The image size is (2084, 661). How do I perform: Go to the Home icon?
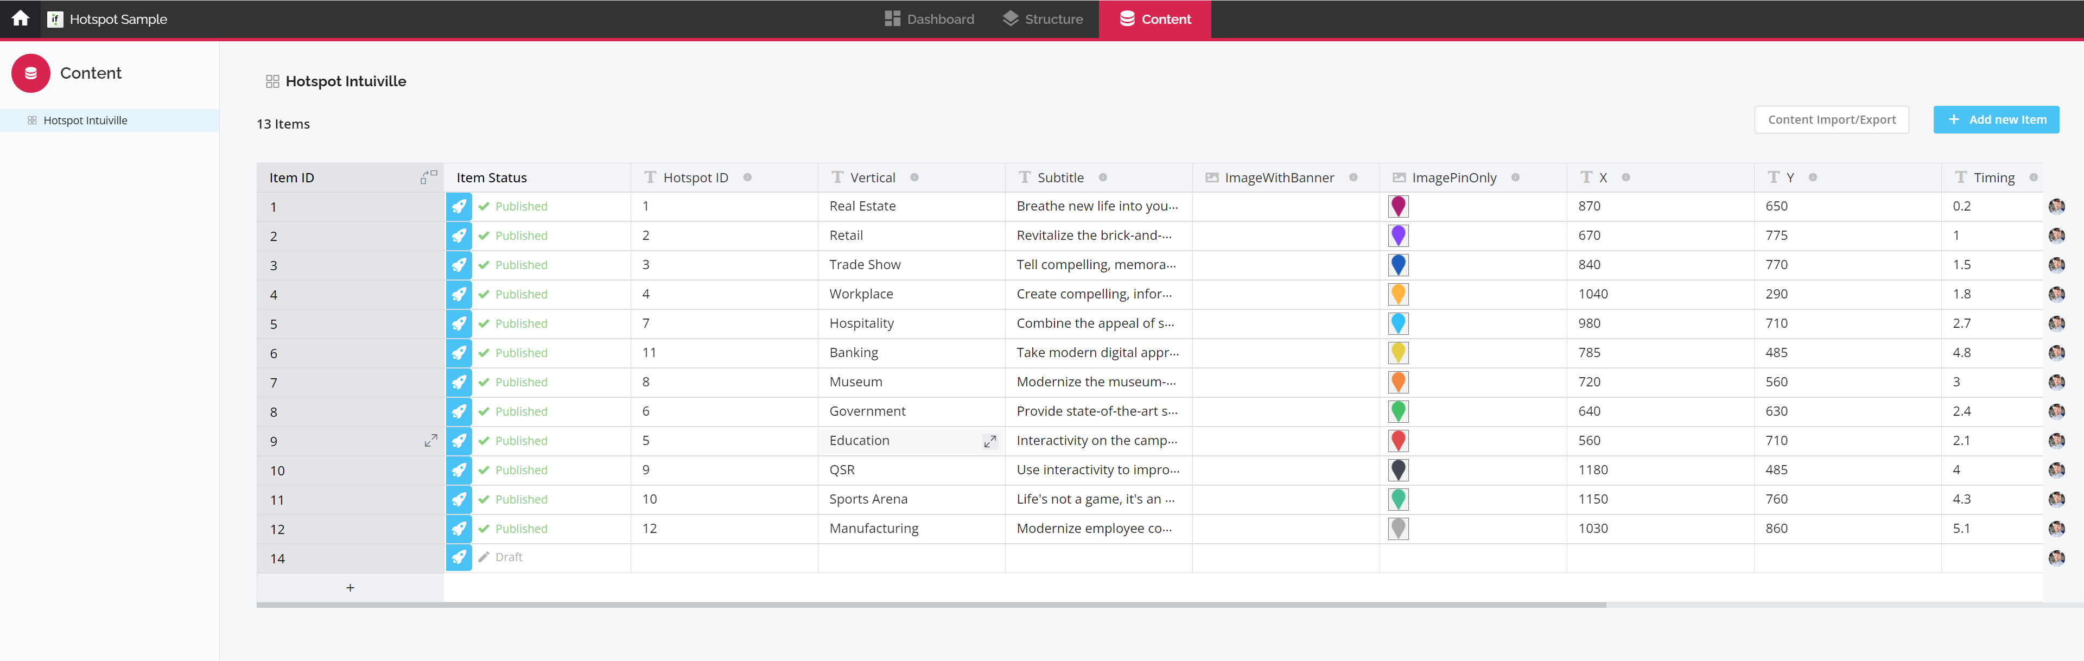(x=20, y=18)
